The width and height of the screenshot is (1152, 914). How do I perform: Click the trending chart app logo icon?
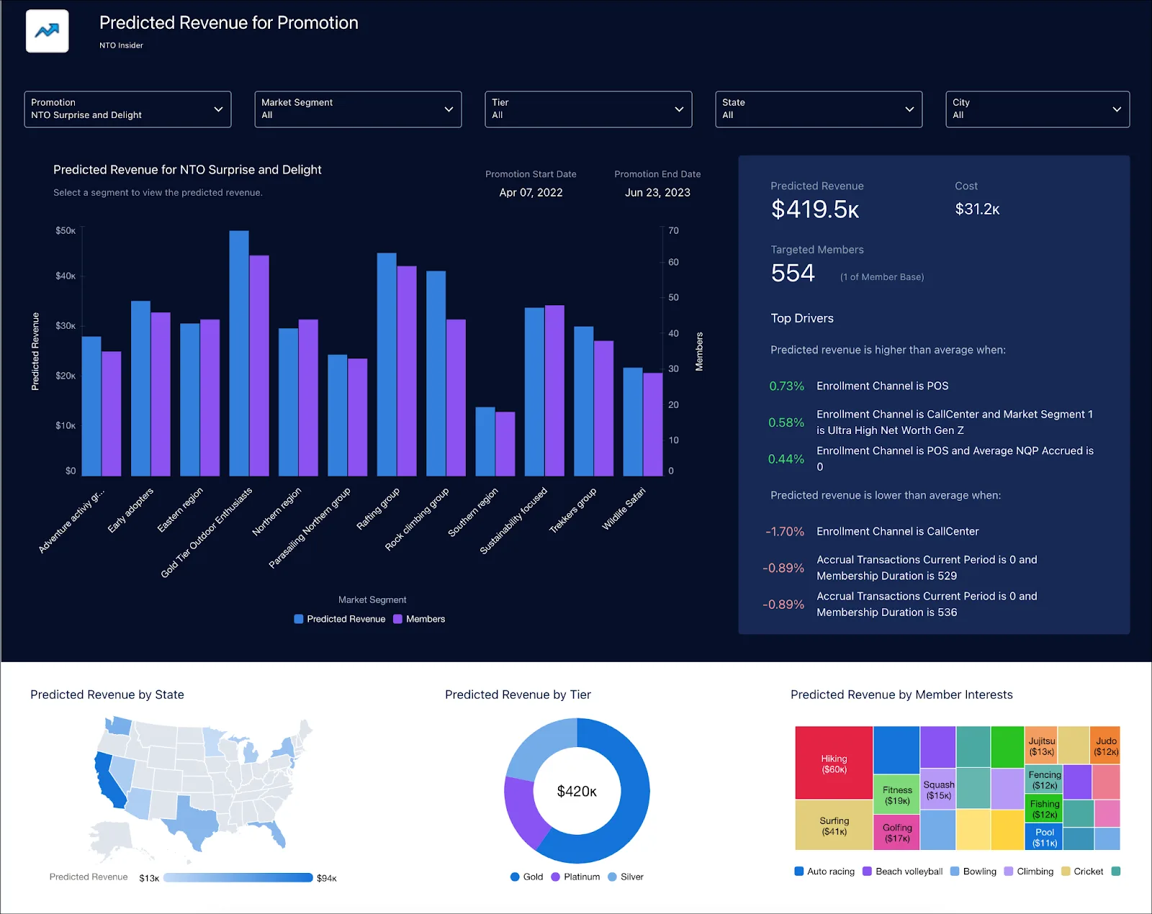coord(48,31)
